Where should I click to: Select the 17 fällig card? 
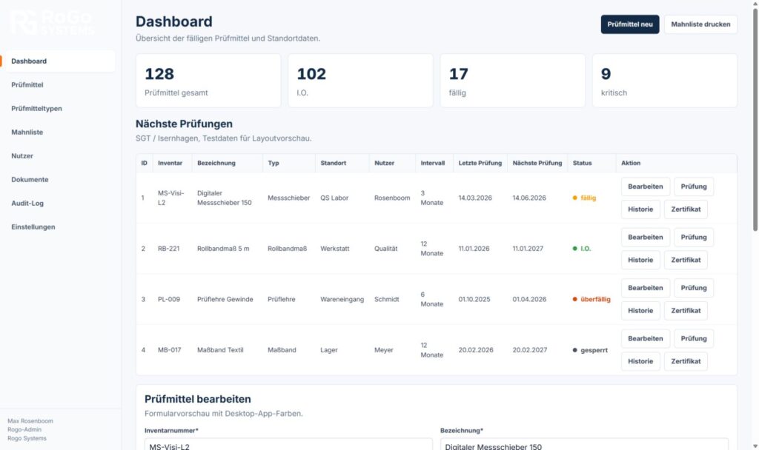(x=513, y=81)
